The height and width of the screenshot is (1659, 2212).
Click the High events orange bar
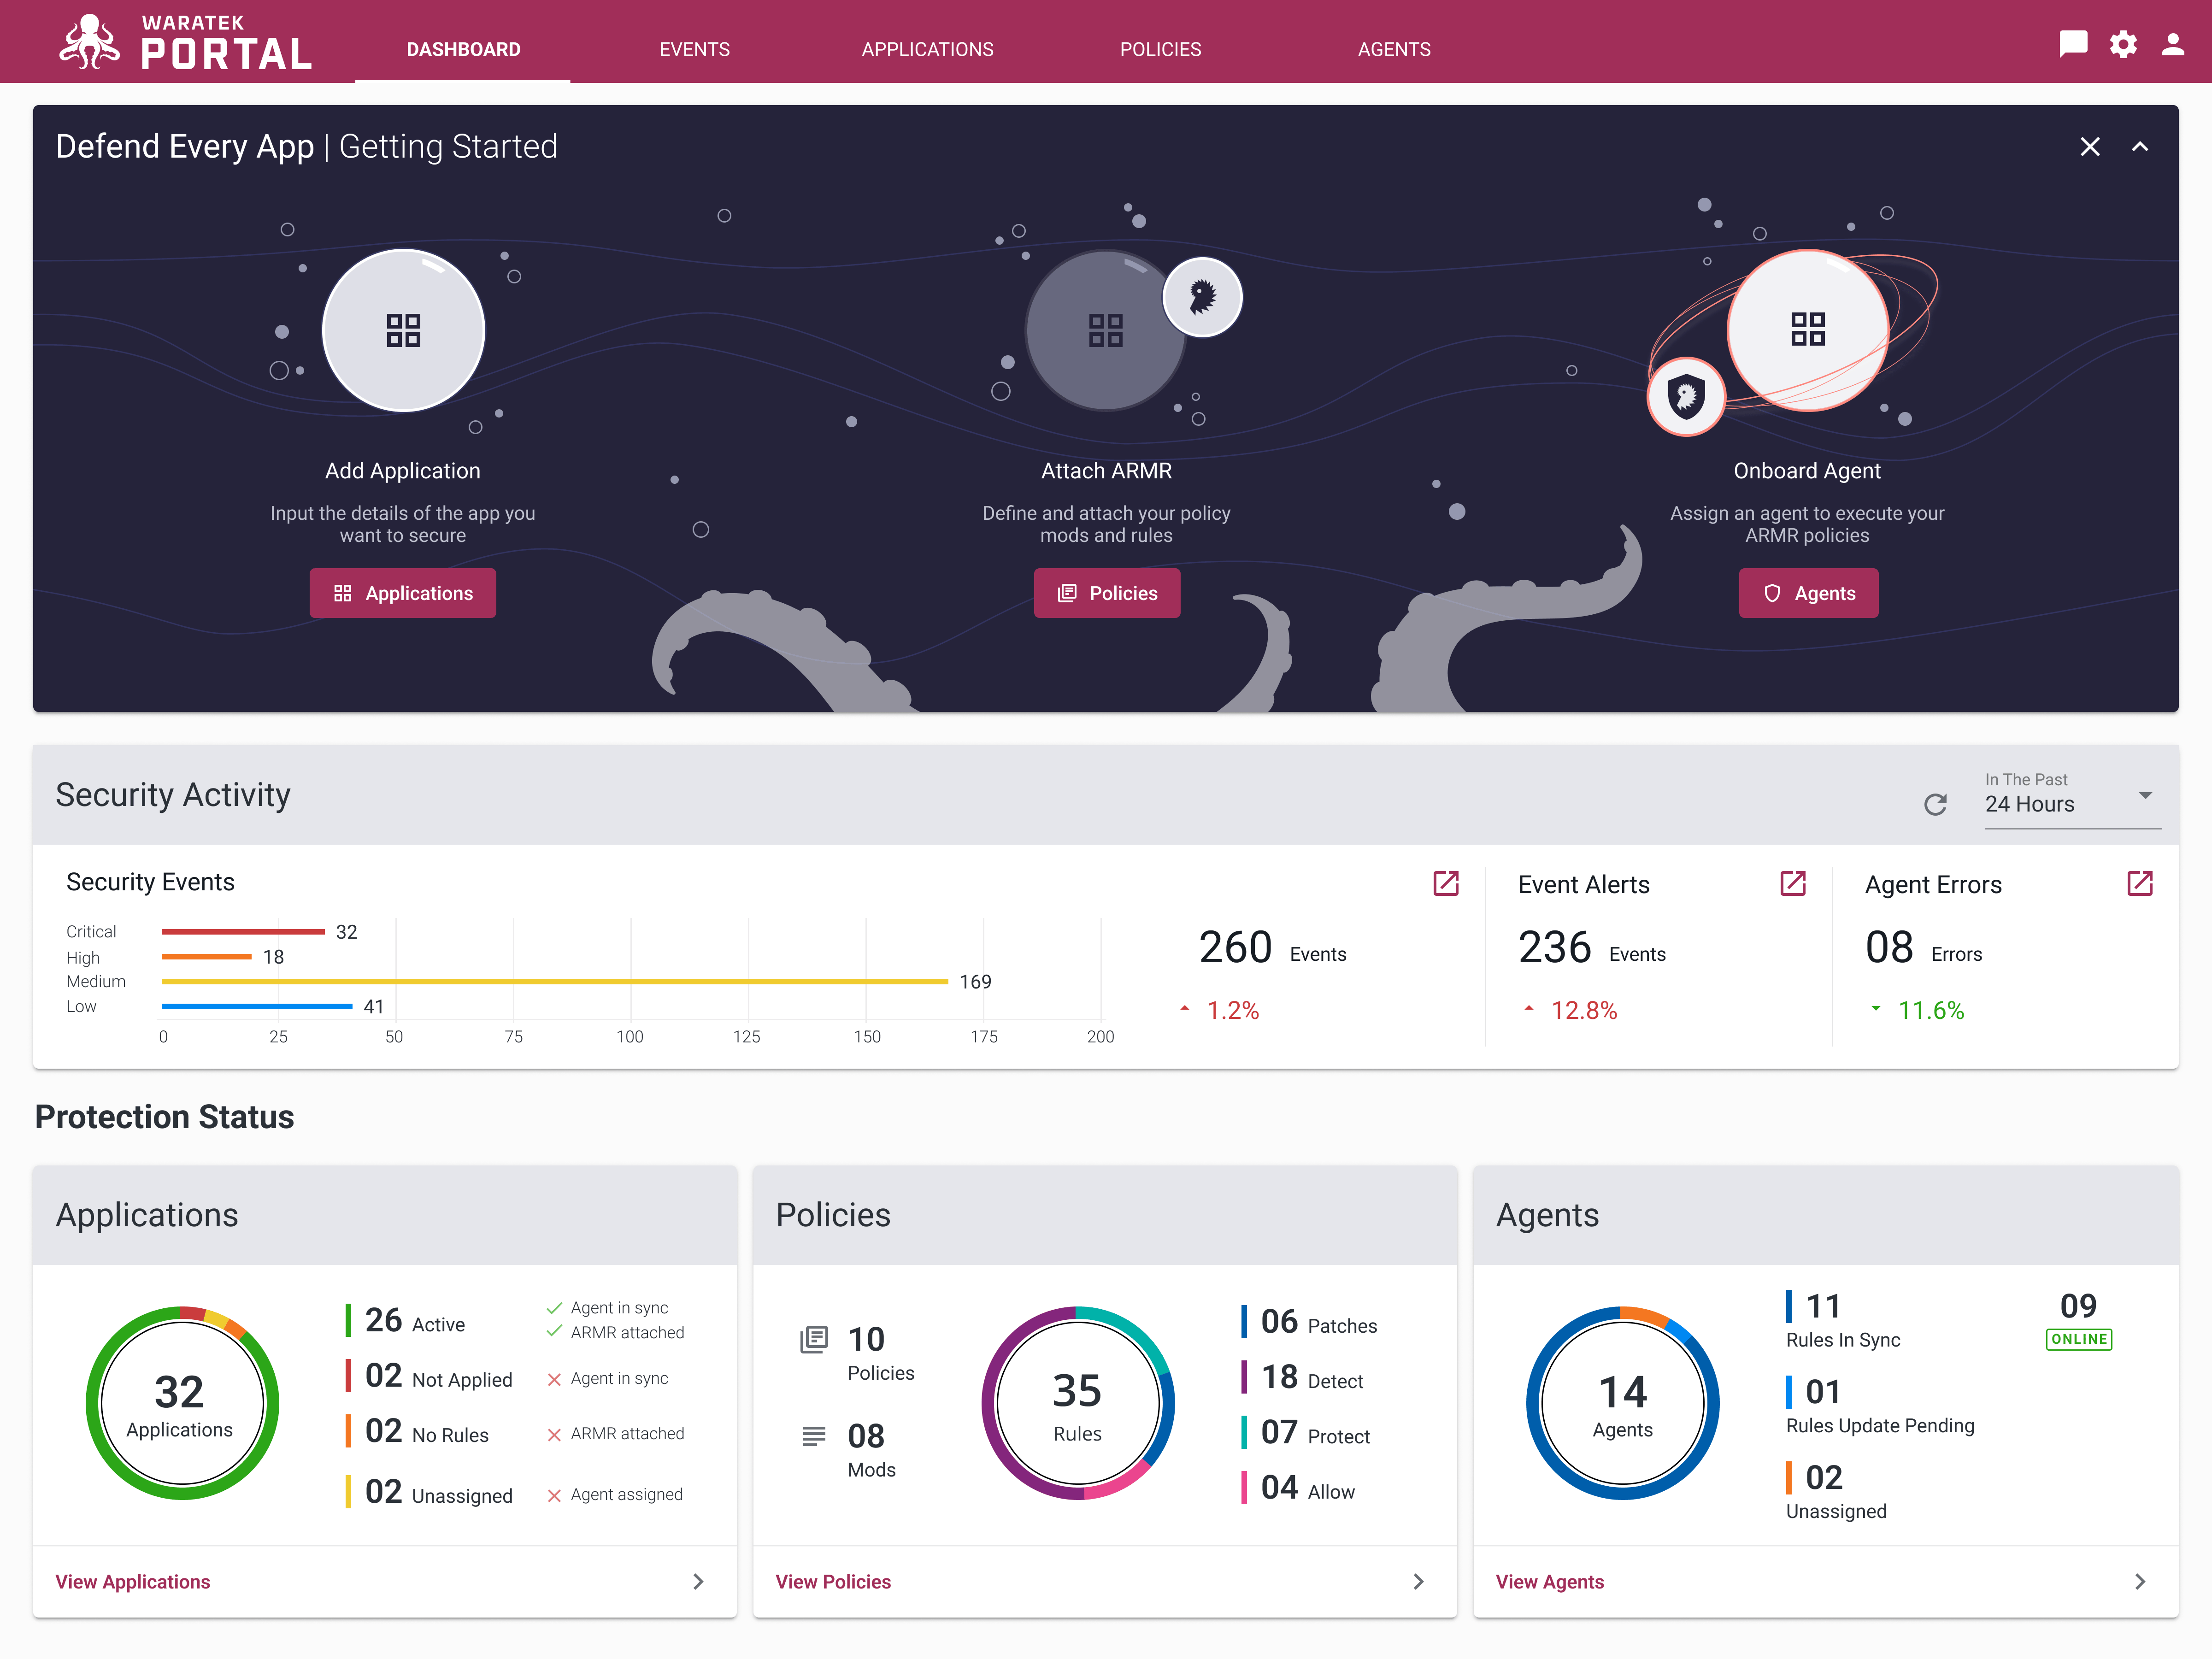206,956
